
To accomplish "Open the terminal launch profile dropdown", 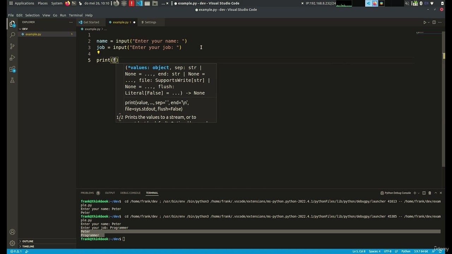I will 419,193.
